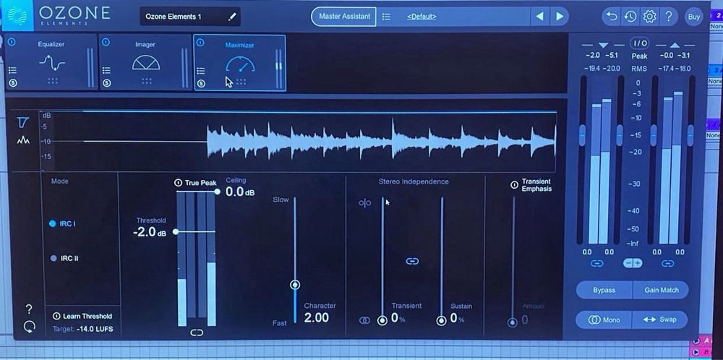Link input gain faders
The width and height of the screenshot is (723, 360).
click(597, 264)
